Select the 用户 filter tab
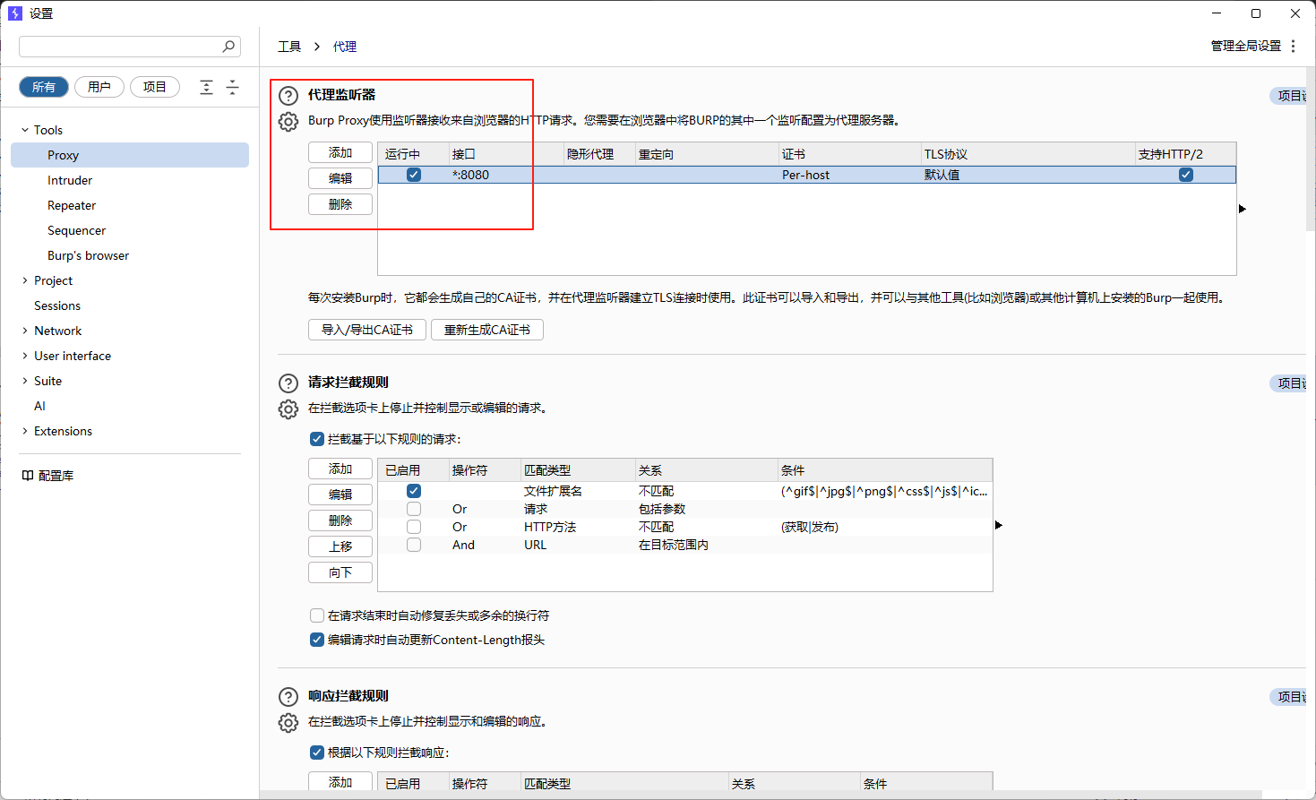Viewport: 1316px width, 800px height. pos(99,87)
